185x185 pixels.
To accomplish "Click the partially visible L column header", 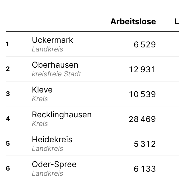I will pyautogui.click(x=177, y=21).
